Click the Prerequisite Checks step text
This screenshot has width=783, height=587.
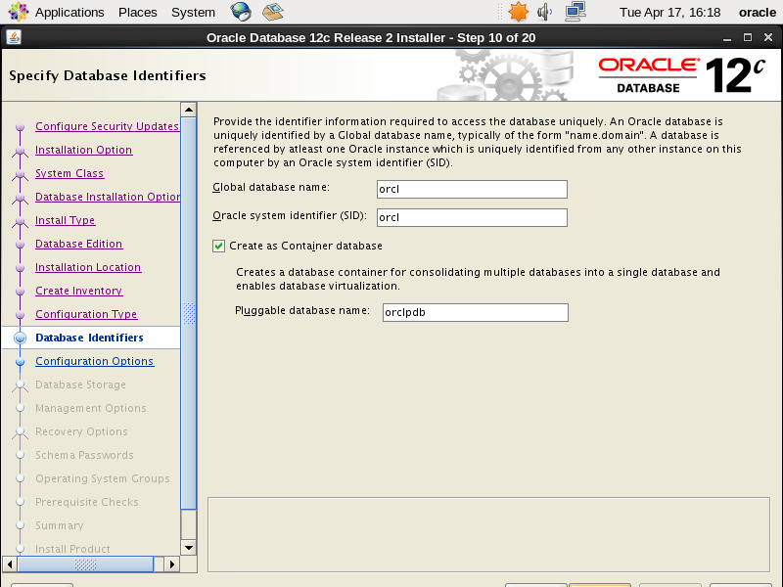pos(87,502)
